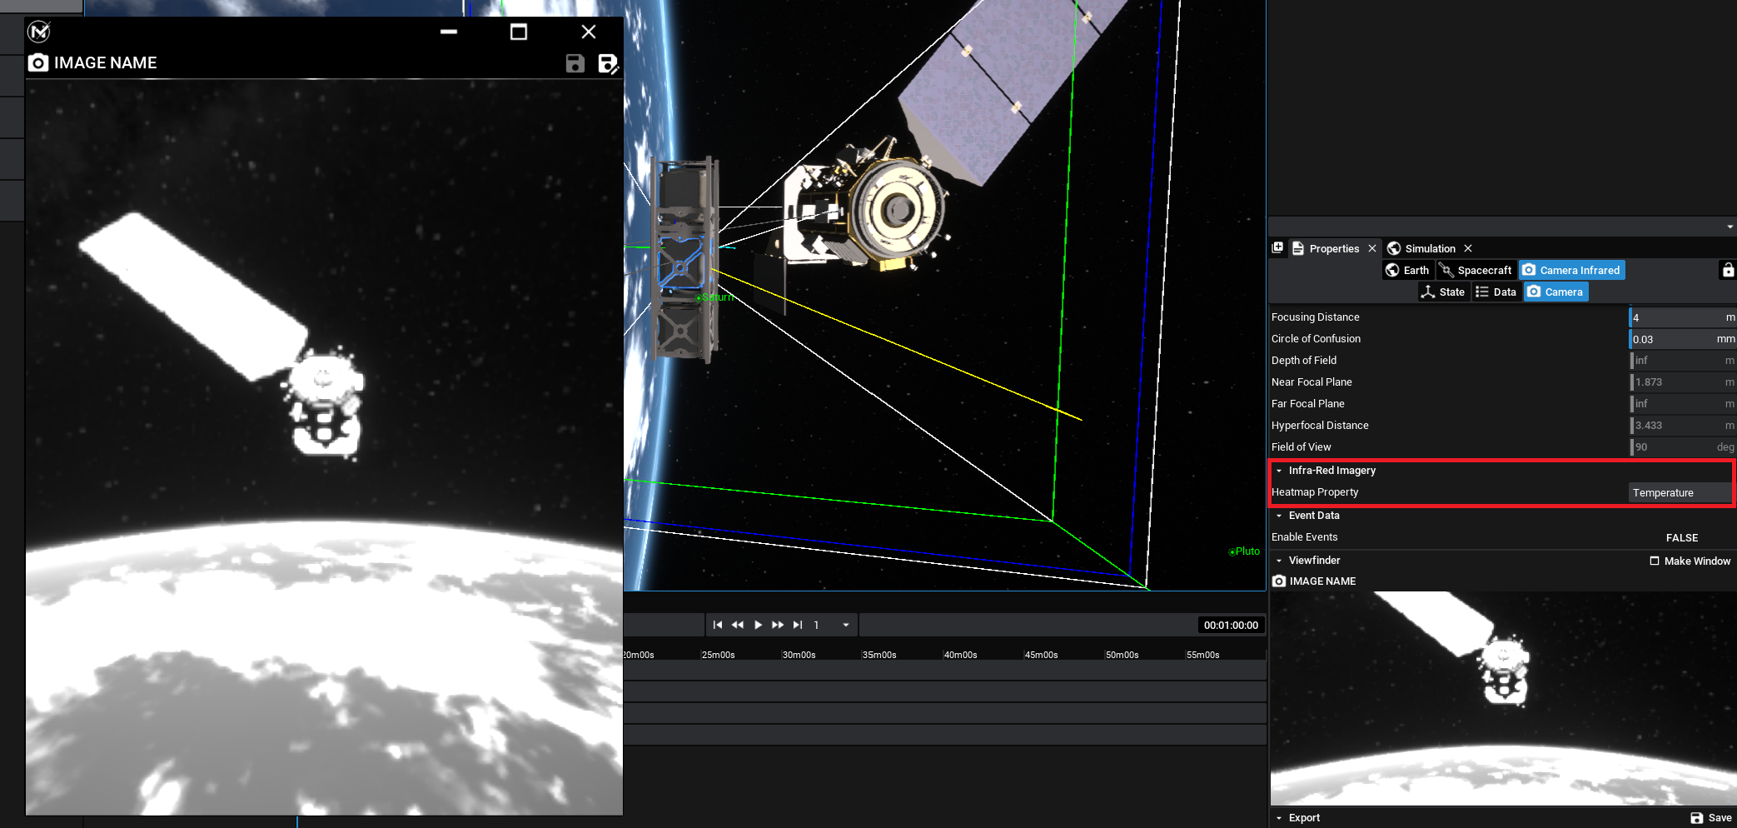Skip to the start of the simulation
Screen dimensions: 1737x828
coord(718,625)
